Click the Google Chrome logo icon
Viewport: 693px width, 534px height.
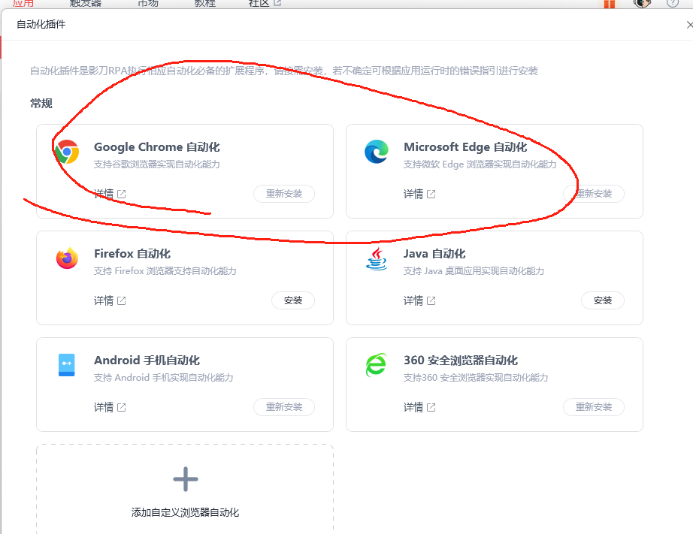pyautogui.click(x=67, y=152)
